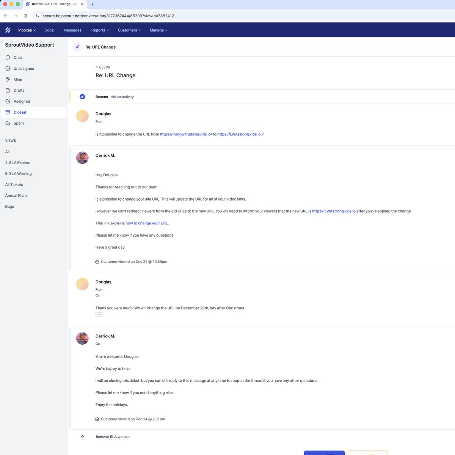The image size is (455, 455).
Task: Click Douglas avatar on thank-you message
Action: 82,284
